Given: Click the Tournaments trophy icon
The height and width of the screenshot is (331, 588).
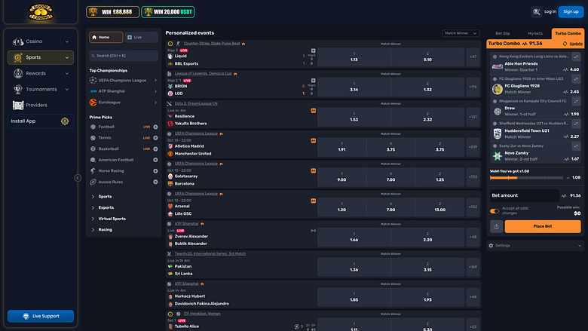Looking at the screenshot, I should 17,89.
